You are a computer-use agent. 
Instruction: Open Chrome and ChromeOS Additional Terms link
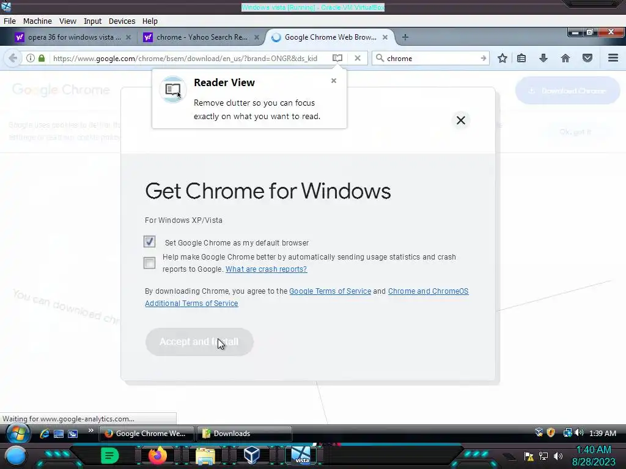point(307,297)
